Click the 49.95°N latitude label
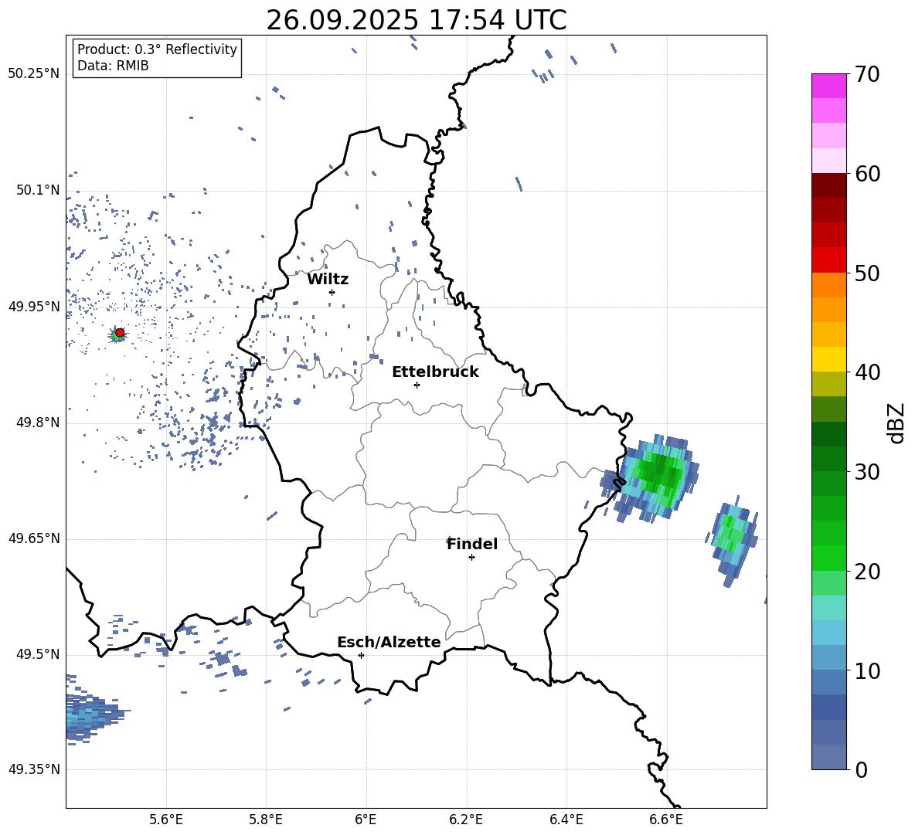915x835 pixels. click(x=34, y=306)
